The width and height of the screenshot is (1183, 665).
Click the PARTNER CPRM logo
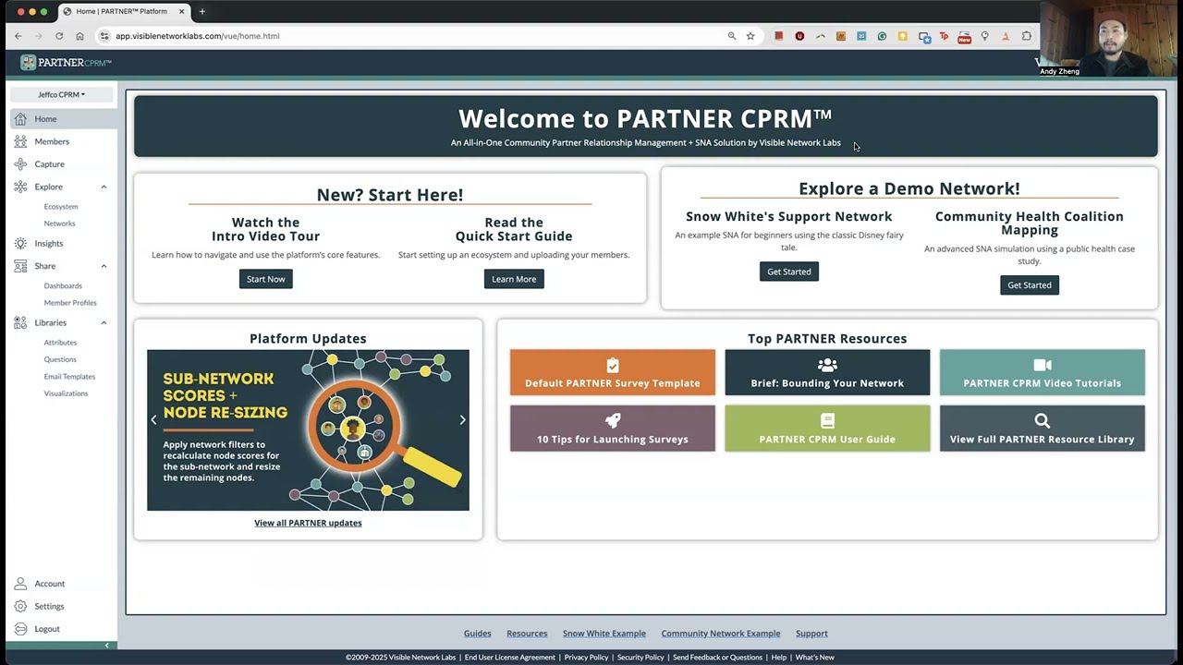[x=66, y=63]
